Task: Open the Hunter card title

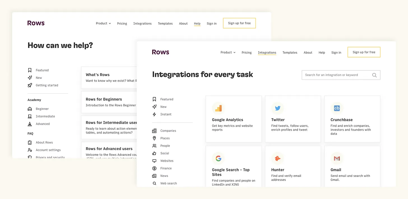Action: tap(278, 170)
